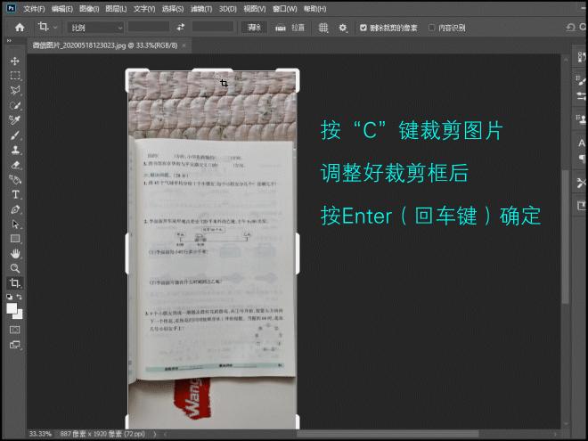Viewport: 588px width, 441px height.
Task: Select the Polygonal Lasso tool
Action: pyautogui.click(x=15, y=90)
